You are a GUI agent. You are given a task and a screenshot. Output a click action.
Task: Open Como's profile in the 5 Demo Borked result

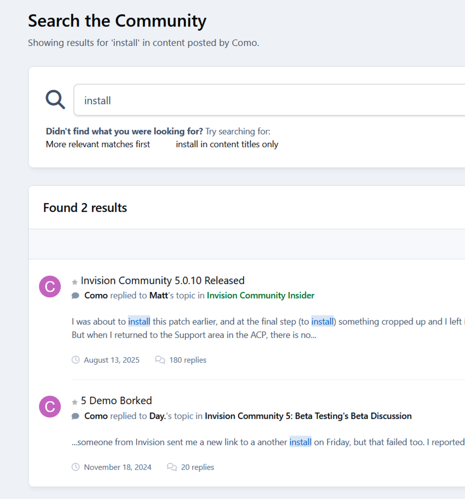(96, 416)
